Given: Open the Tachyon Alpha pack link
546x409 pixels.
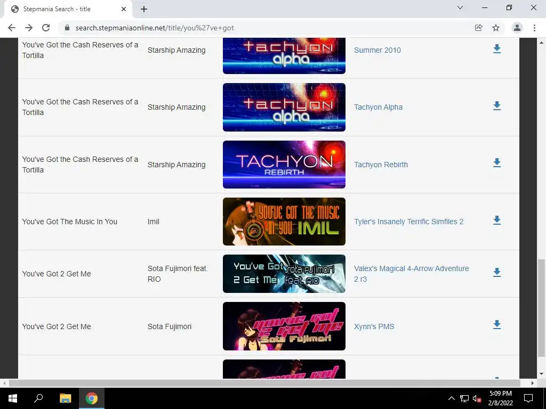Looking at the screenshot, I should tap(378, 107).
